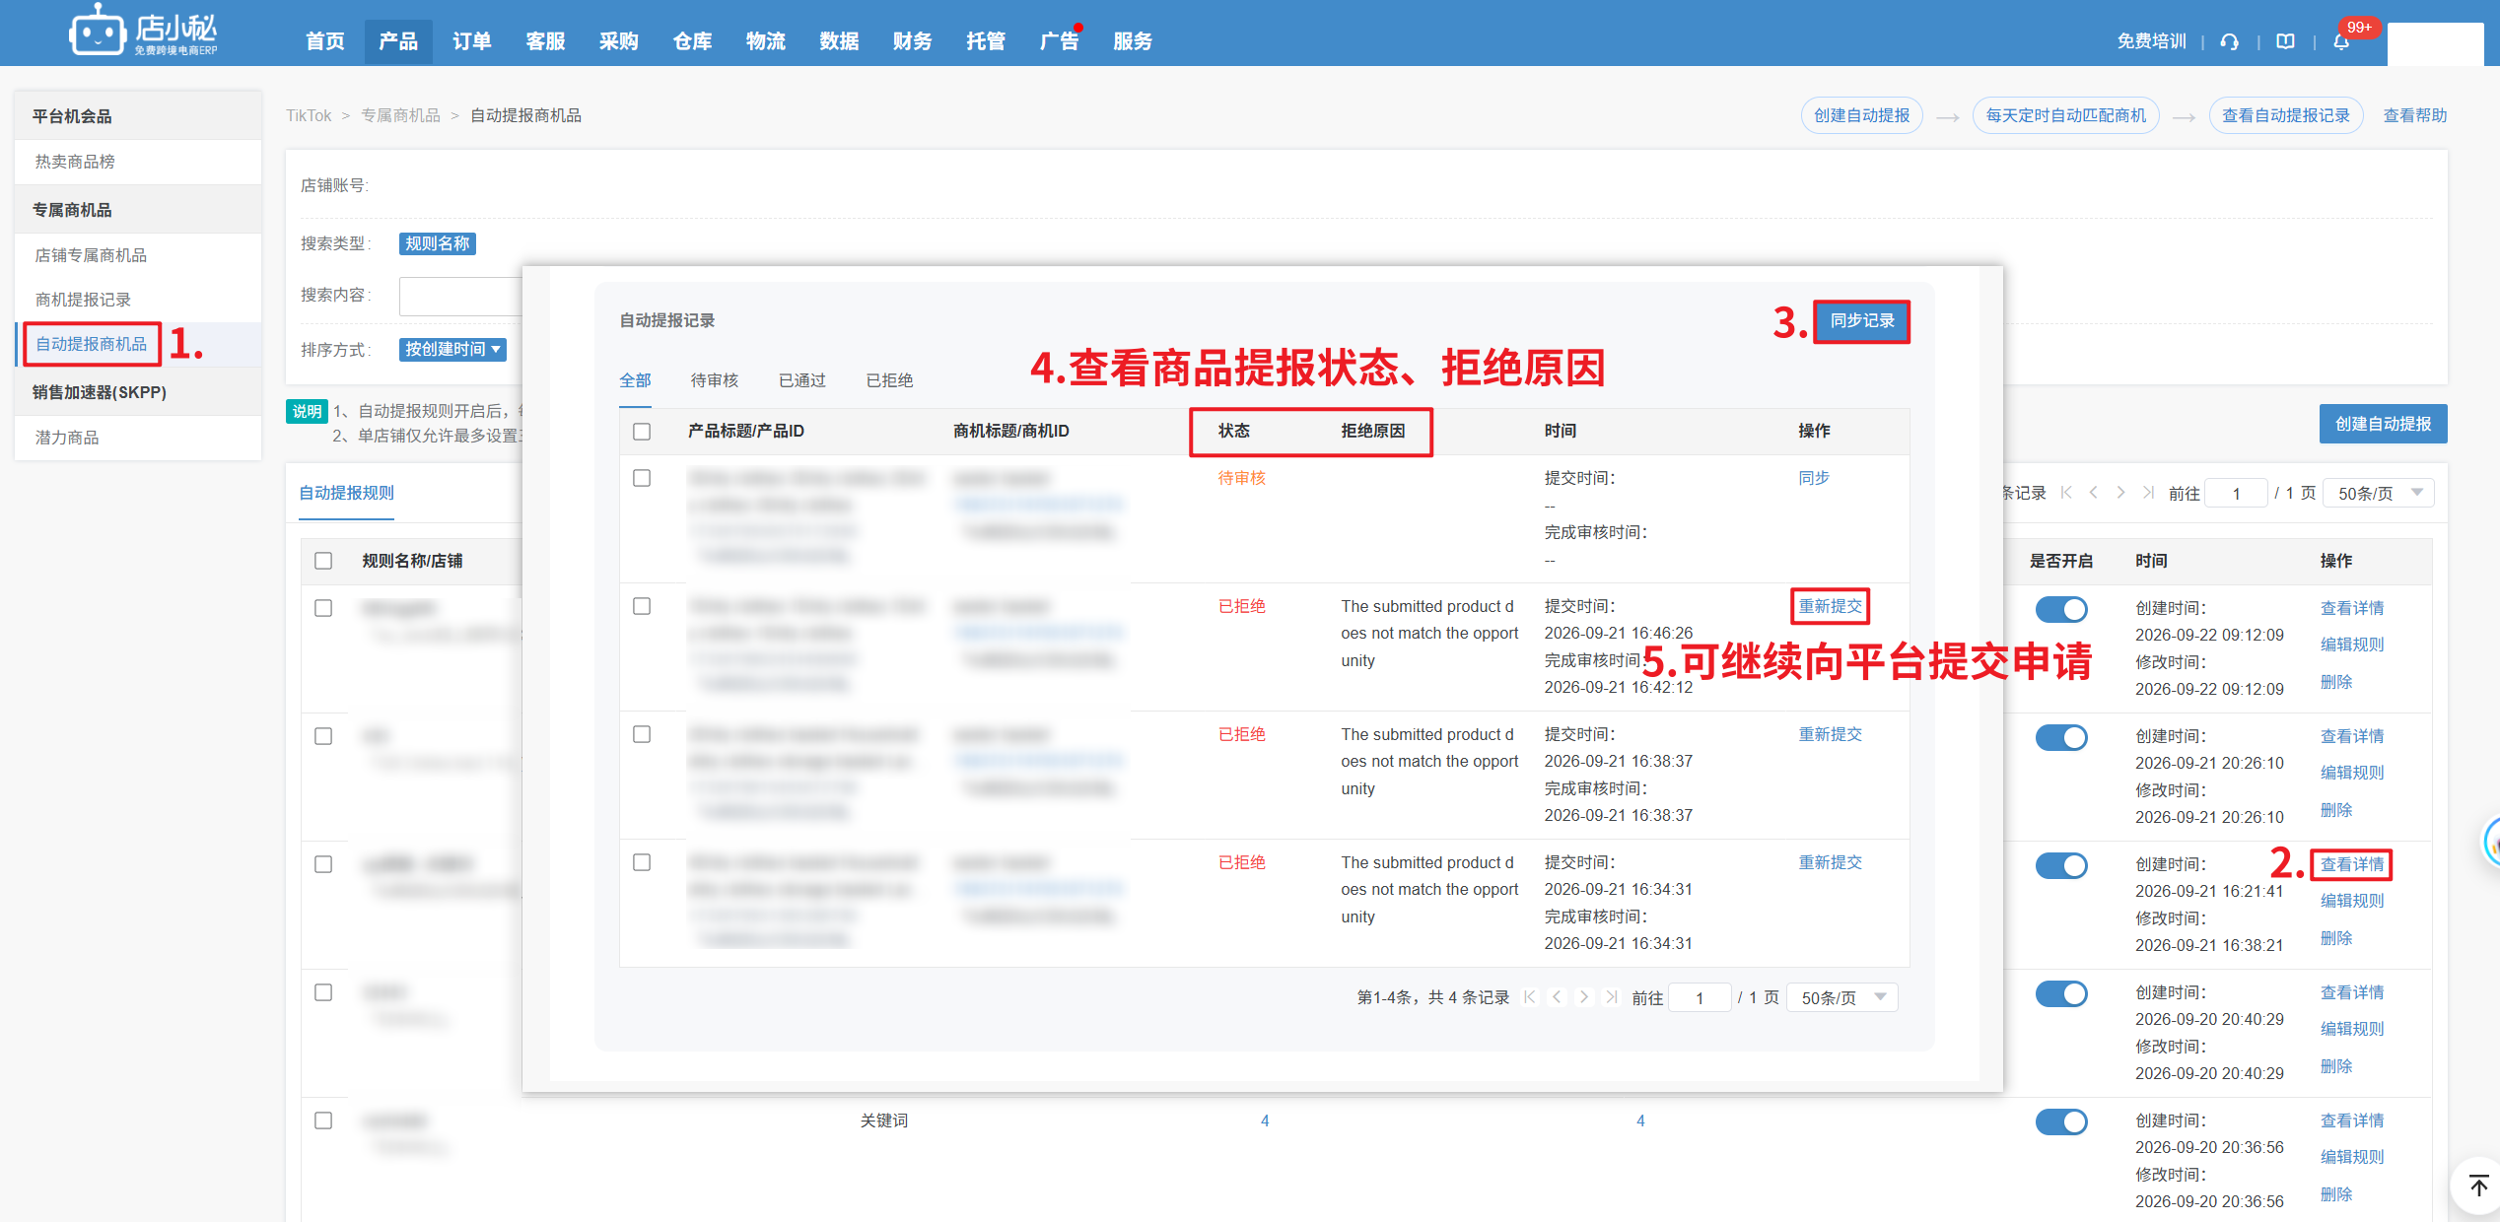Click the back-to-top arrow icon
The width and height of the screenshot is (2500, 1222).
(x=2478, y=1186)
